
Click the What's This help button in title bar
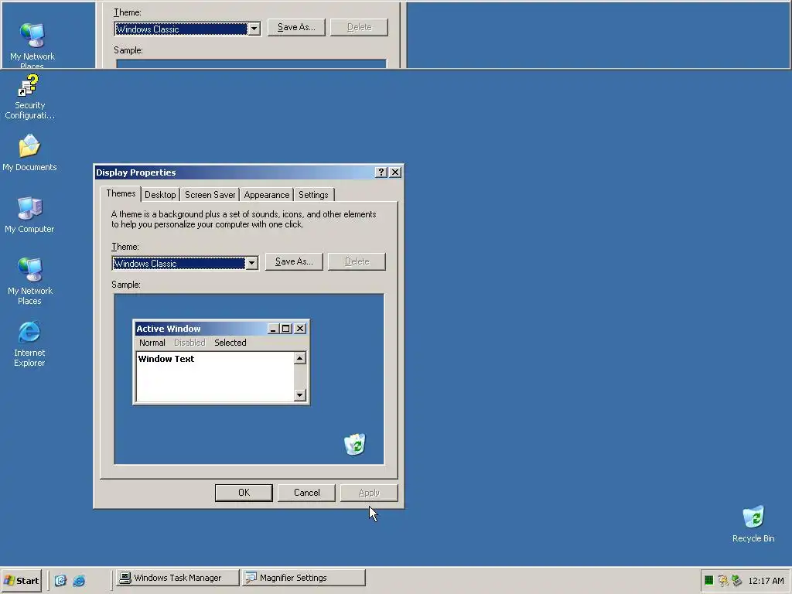381,172
